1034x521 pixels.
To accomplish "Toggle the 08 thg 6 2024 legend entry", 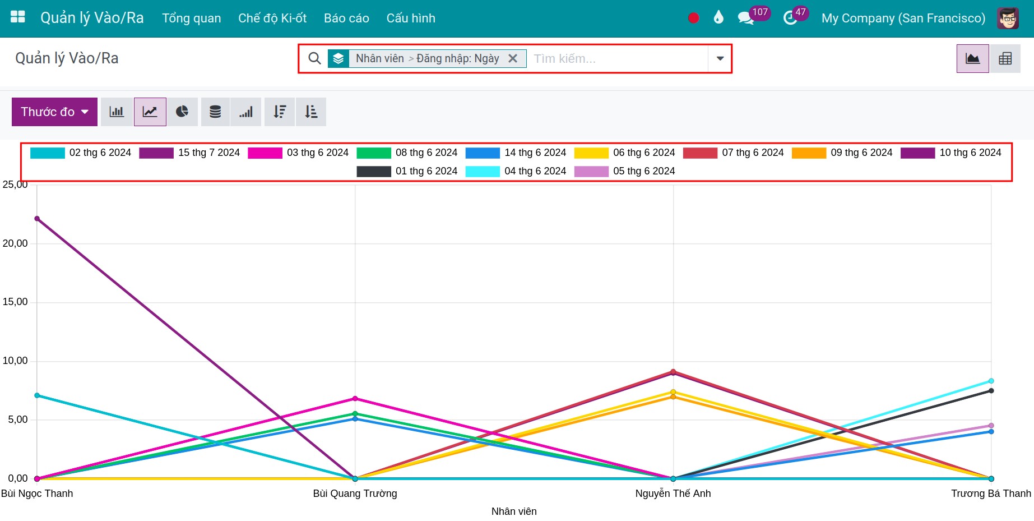I will 407,153.
